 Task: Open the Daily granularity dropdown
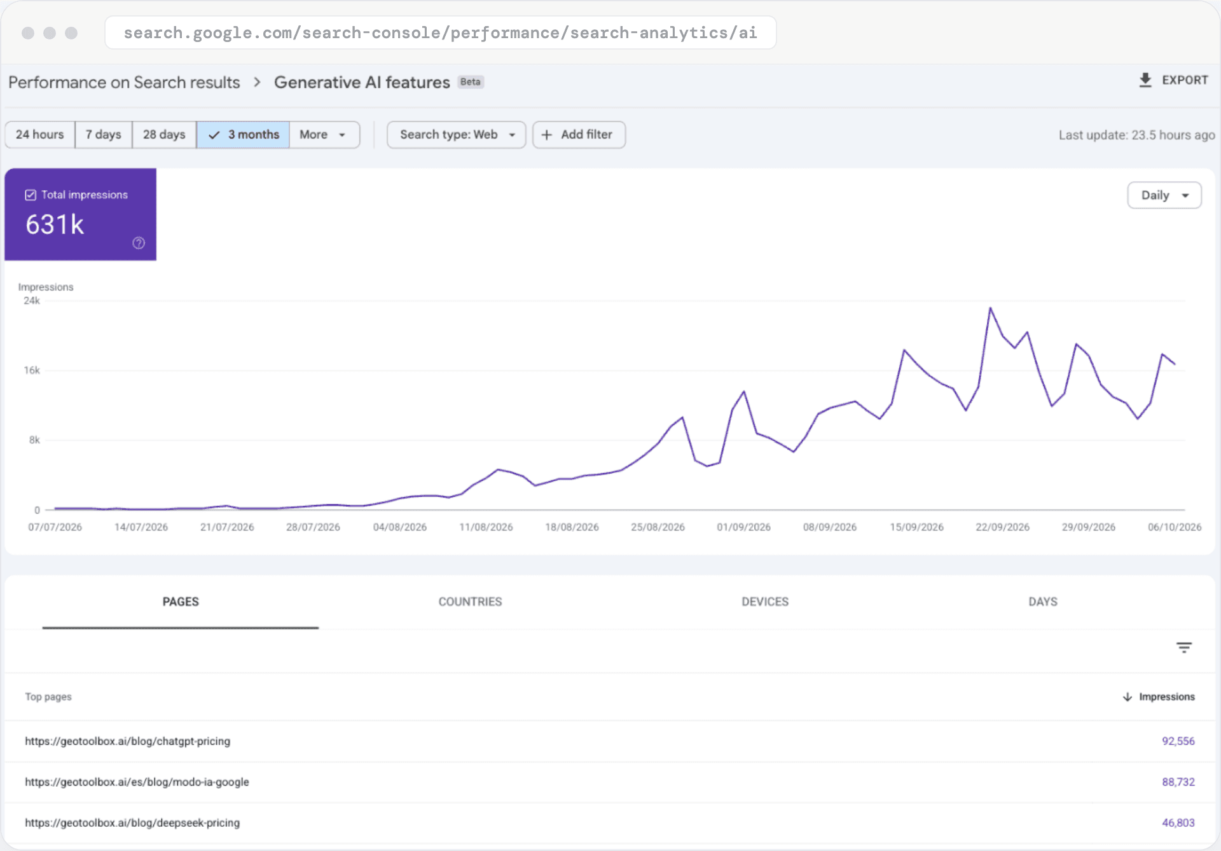(x=1164, y=195)
